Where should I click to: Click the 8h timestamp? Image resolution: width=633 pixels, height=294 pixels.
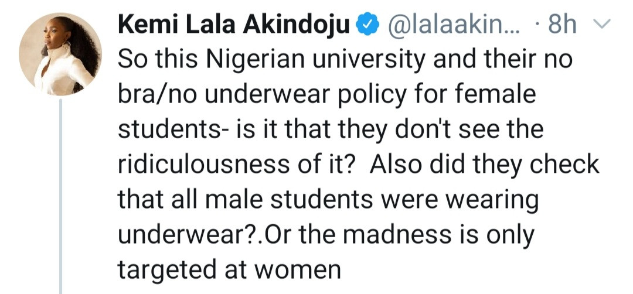click(x=560, y=26)
